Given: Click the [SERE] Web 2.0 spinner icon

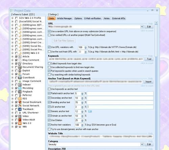Looking at the screenshot, I should [x=20, y=53].
